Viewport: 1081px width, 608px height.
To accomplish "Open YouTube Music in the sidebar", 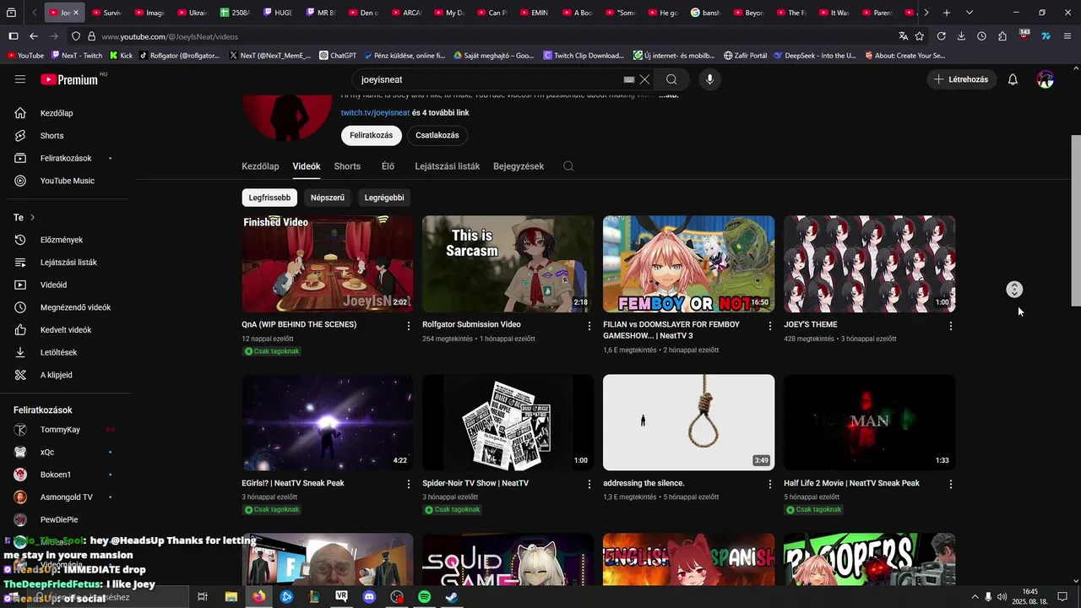I will click(x=66, y=181).
